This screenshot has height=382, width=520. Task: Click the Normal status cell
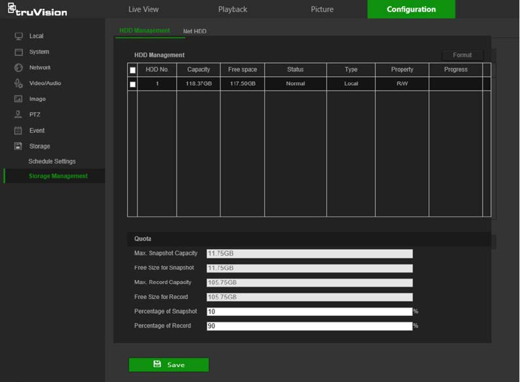[x=295, y=84]
